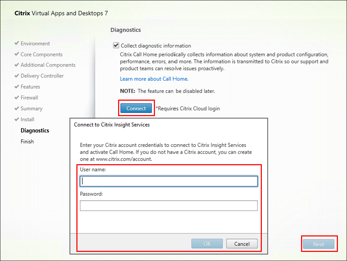Go to the Summary step
The height and width of the screenshot is (261, 347).
[x=32, y=108]
